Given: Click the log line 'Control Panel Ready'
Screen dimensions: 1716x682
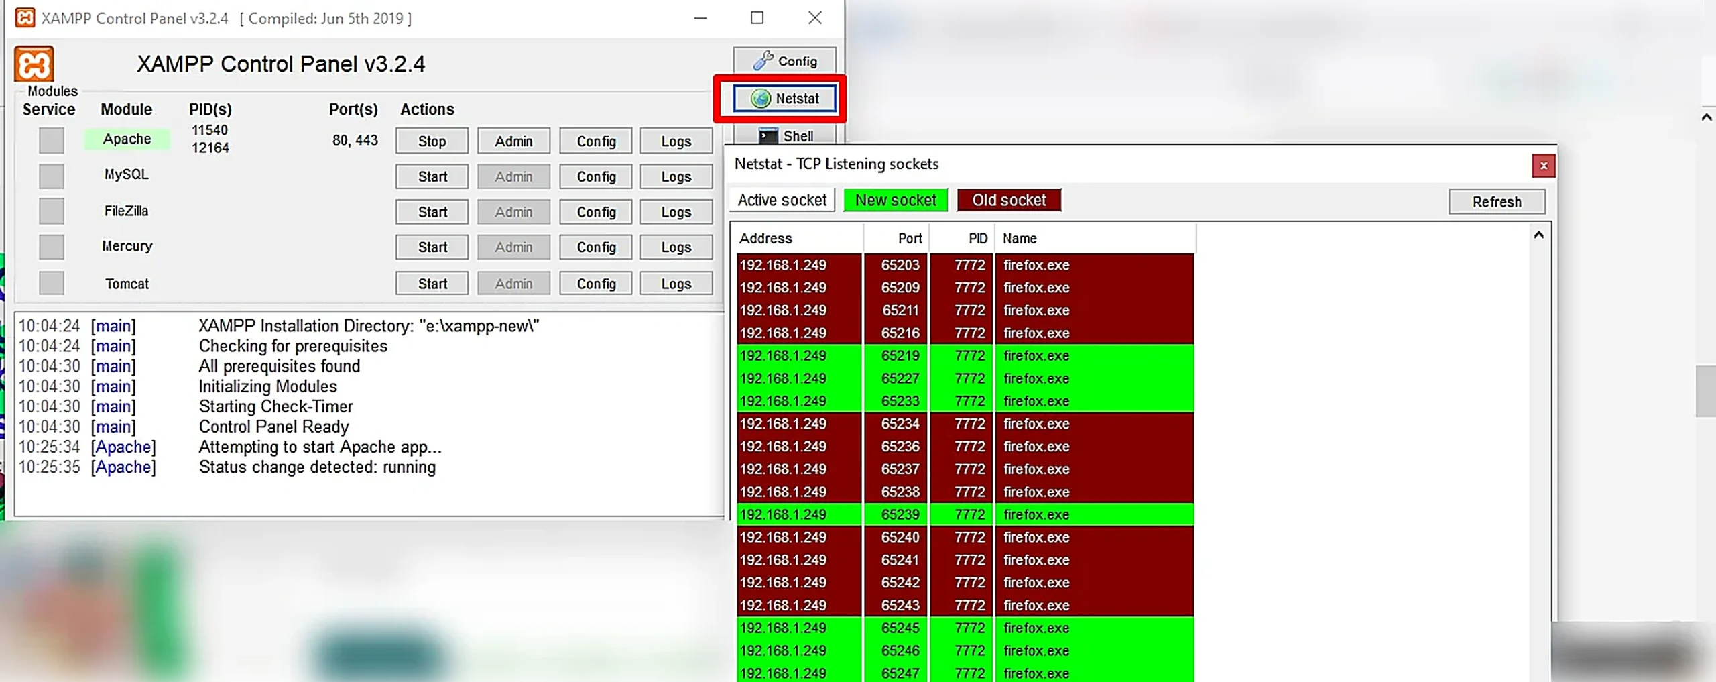Looking at the screenshot, I should [x=274, y=427].
